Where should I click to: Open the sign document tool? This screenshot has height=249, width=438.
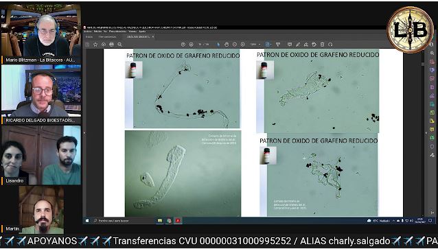click(x=306, y=45)
